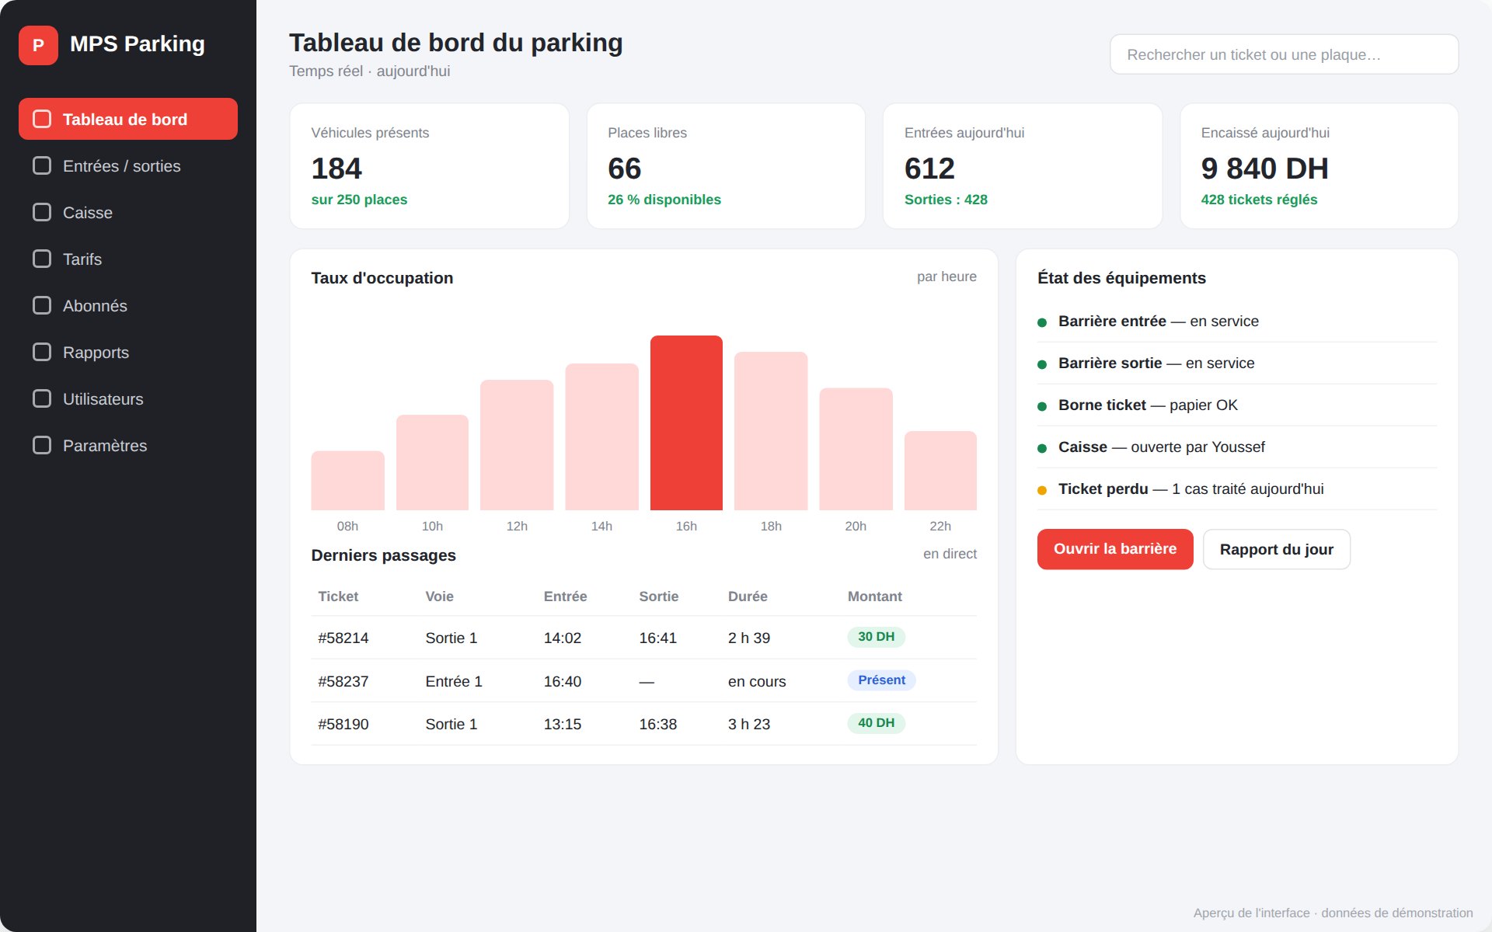Click the Voie column header
This screenshot has height=932, width=1492.
[439, 596]
